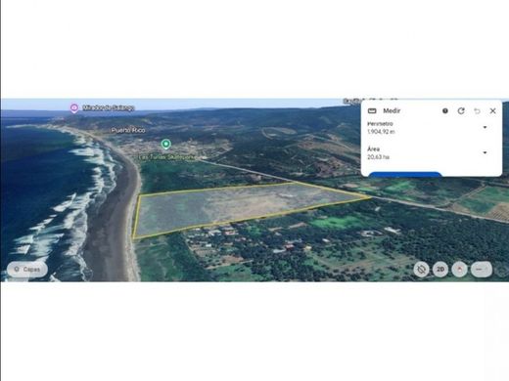Screen dimensions: 509x381
Task: Click the Puerto Rico place label
Action: point(128,130)
